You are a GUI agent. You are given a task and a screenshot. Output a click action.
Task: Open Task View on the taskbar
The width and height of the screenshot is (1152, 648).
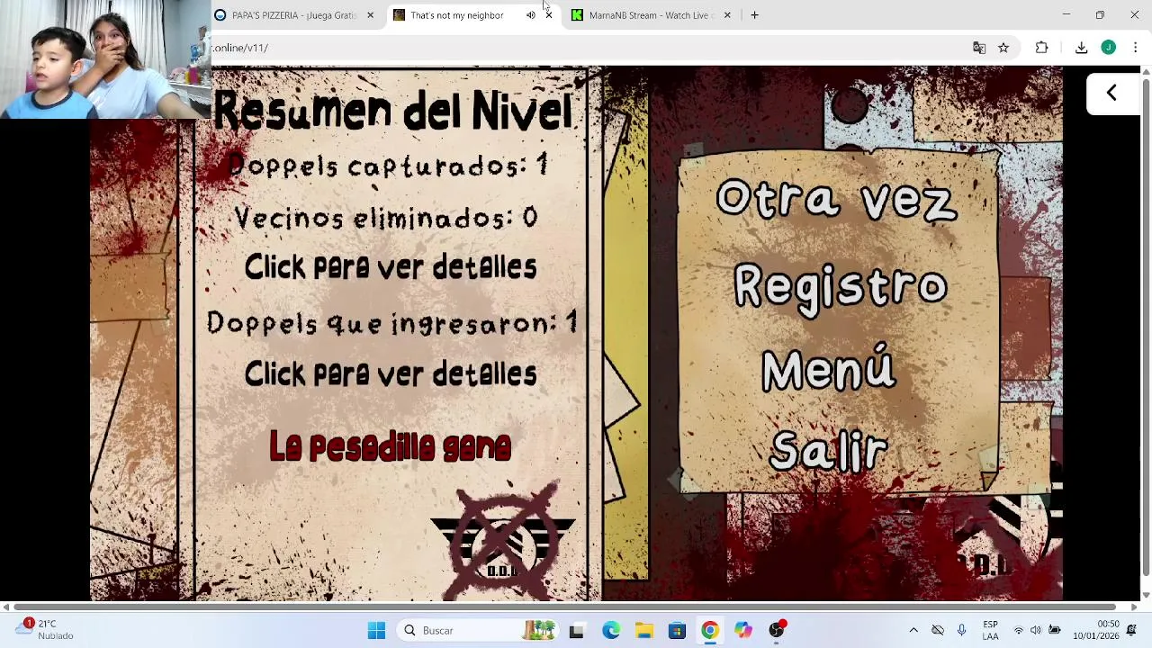pyautogui.click(x=577, y=631)
